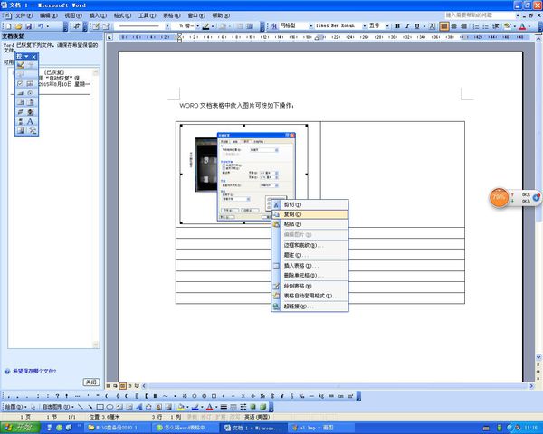Toggle justified alignment highlighted button
Screen dimensions: 543x434
tap(444, 26)
